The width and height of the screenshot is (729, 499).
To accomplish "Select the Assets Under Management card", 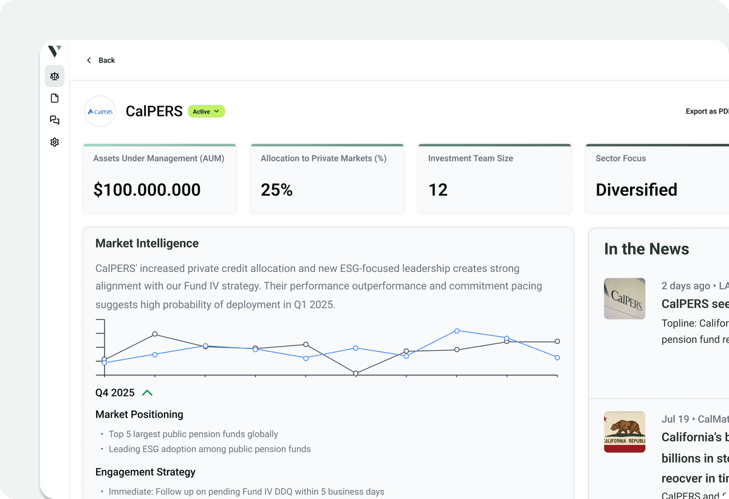I will pos(159,178).
